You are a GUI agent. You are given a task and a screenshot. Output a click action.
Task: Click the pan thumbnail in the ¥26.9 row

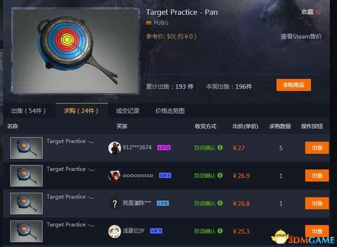click(26, 175)
